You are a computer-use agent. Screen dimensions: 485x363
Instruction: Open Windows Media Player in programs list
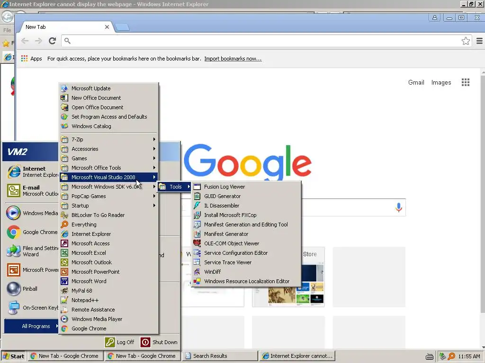109,319
